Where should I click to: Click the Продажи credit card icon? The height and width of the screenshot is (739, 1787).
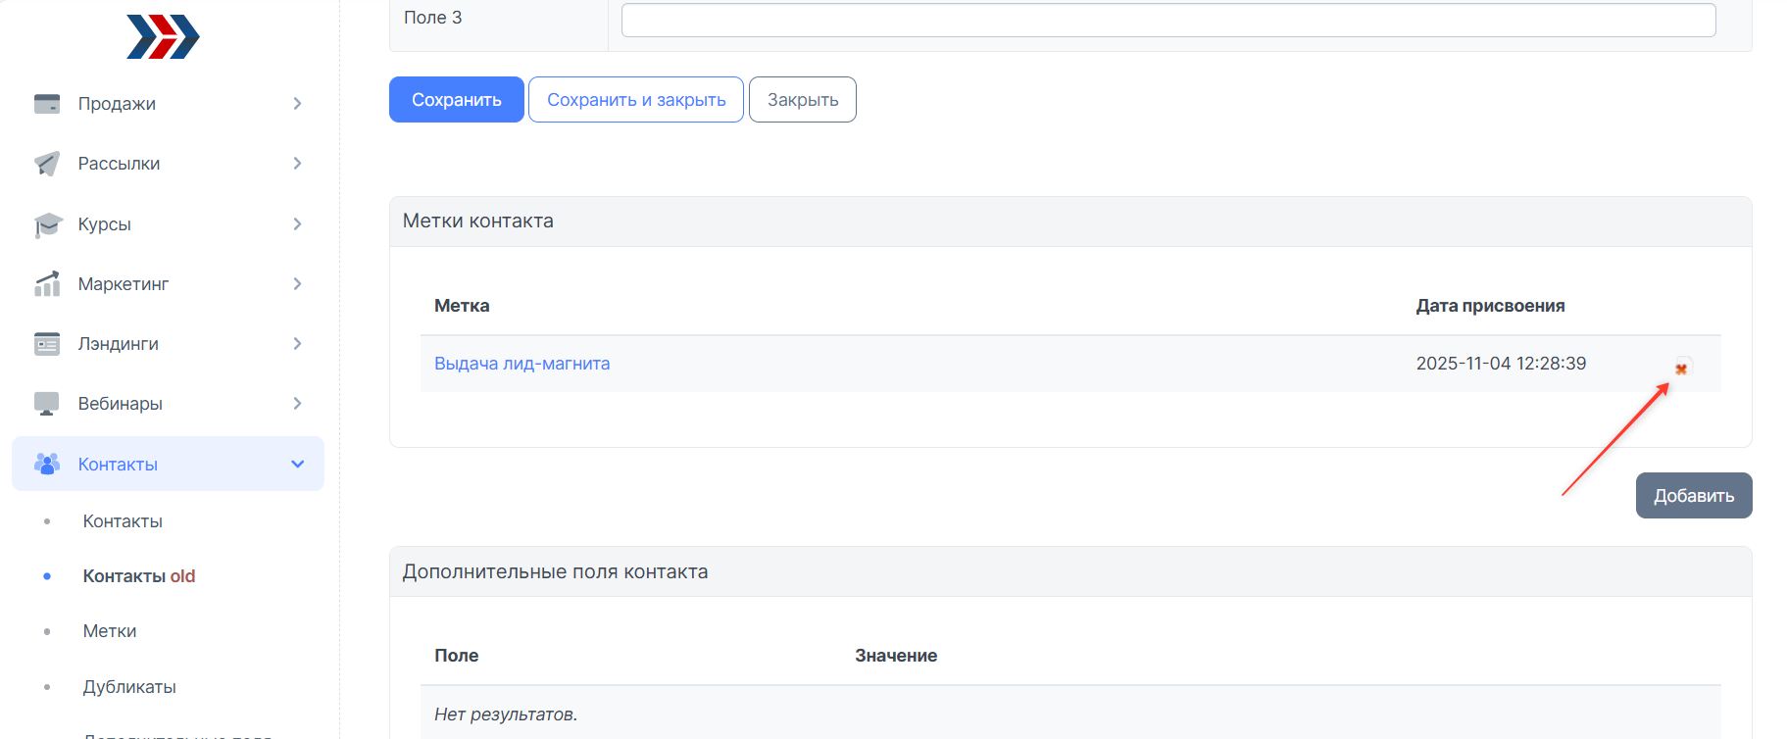click(47, 104)
